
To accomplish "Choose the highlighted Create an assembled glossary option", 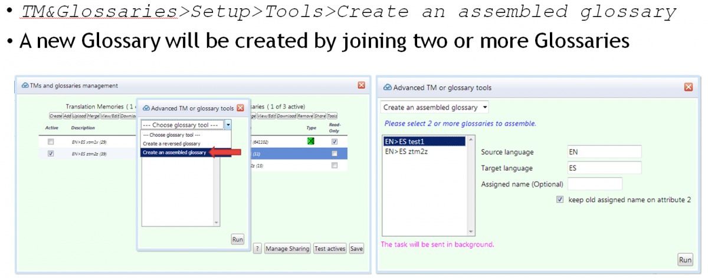I will coord(174,153).
